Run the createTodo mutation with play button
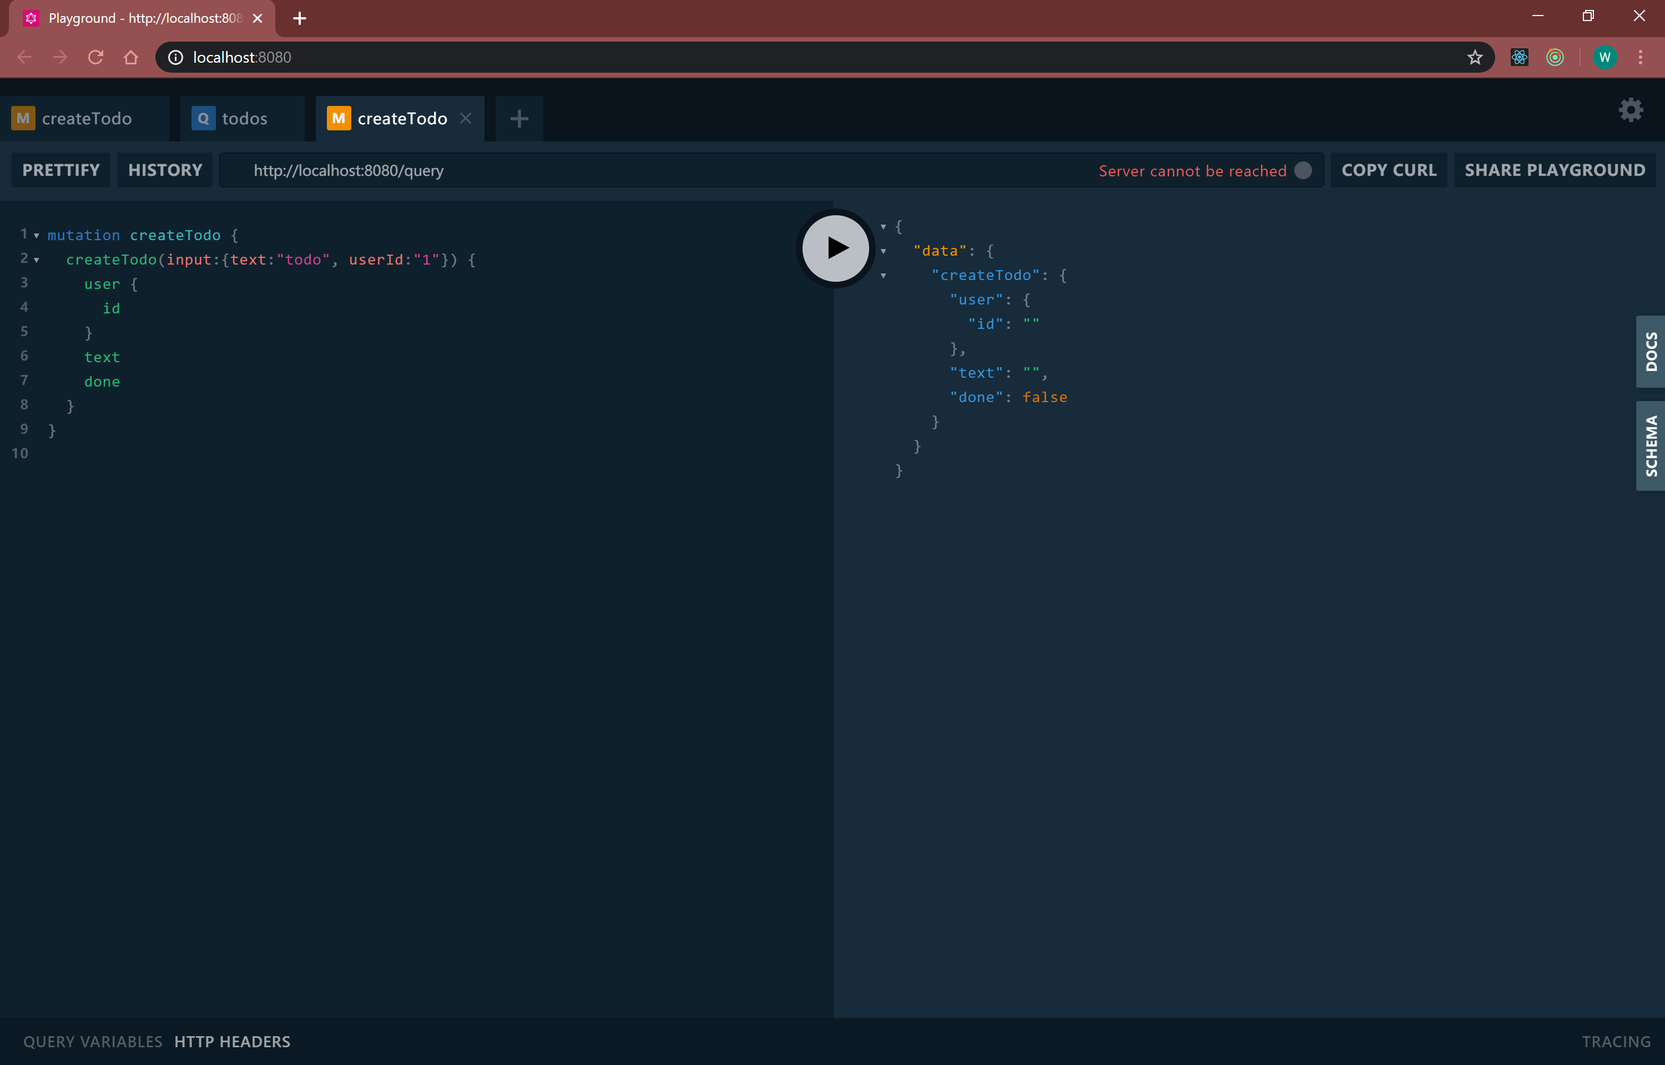Screen dimensions: 1665x1065 coord(836,248)
